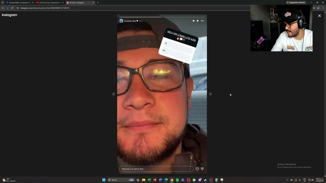
Task: Open Word from the taskbar
Action: [160, 180]
